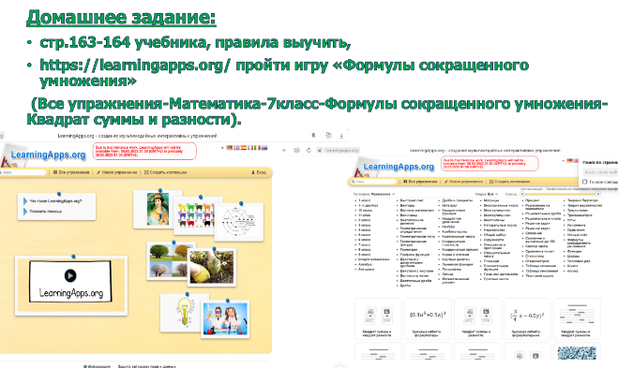Open the 7 класс category link
Image resolution: width=618 pixels, height=368 pixels.
tap(365, 244)
